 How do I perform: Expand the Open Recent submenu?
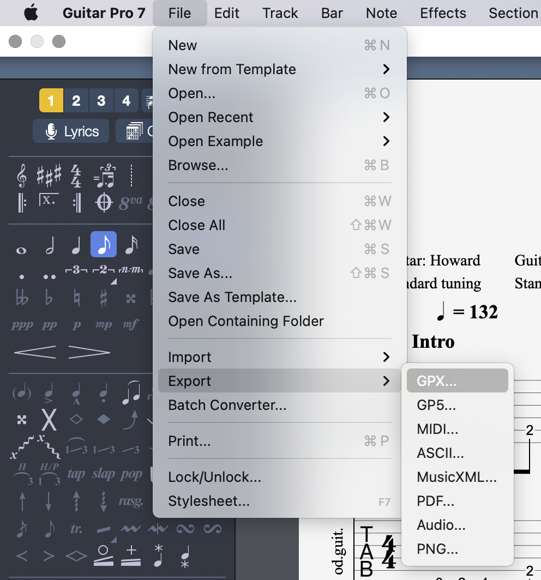(279, 117)
